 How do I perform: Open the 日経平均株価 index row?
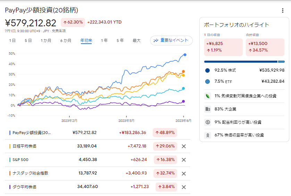tap(24, 146)
